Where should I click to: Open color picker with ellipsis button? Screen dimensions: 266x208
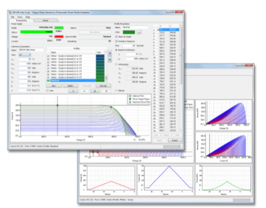click(139, 32)
